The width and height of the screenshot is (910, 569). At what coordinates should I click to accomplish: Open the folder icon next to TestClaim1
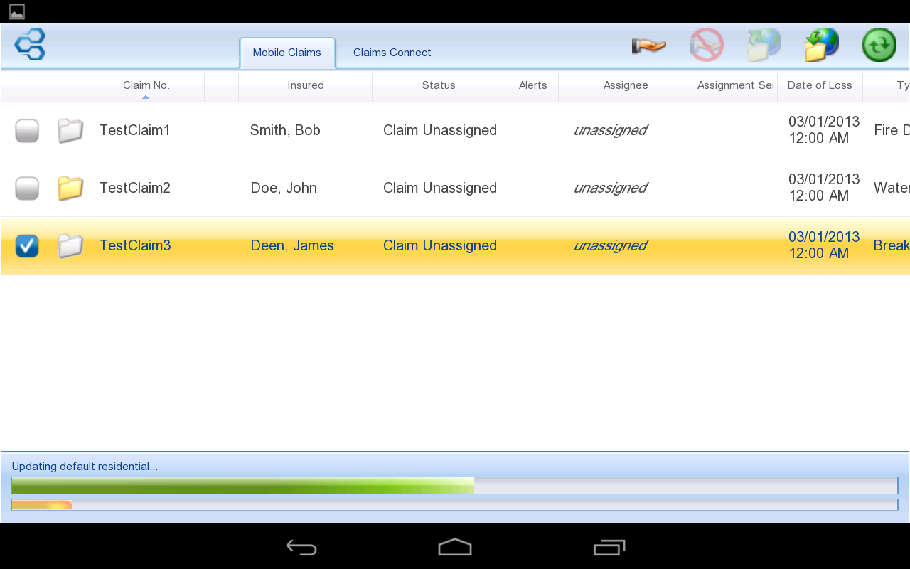click(x=70, y=130)
